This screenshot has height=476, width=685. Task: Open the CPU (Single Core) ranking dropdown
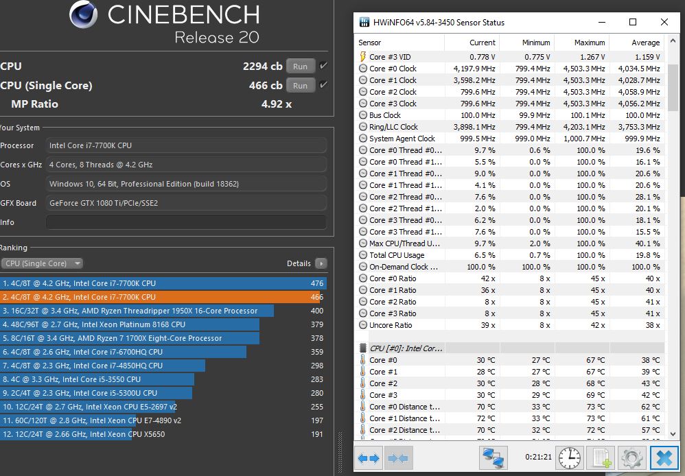42,263
